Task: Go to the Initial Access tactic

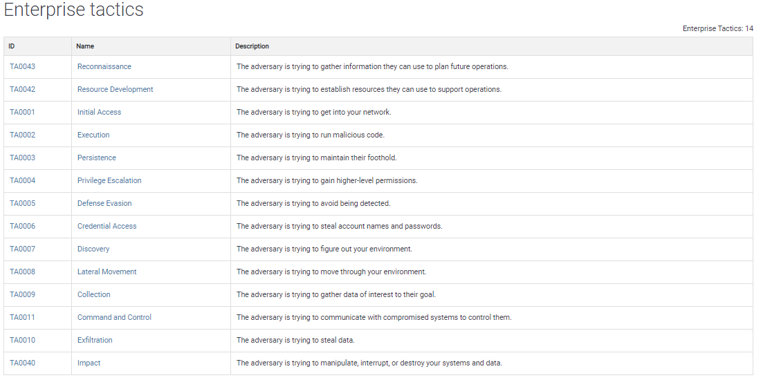Action: coord(99,113)
